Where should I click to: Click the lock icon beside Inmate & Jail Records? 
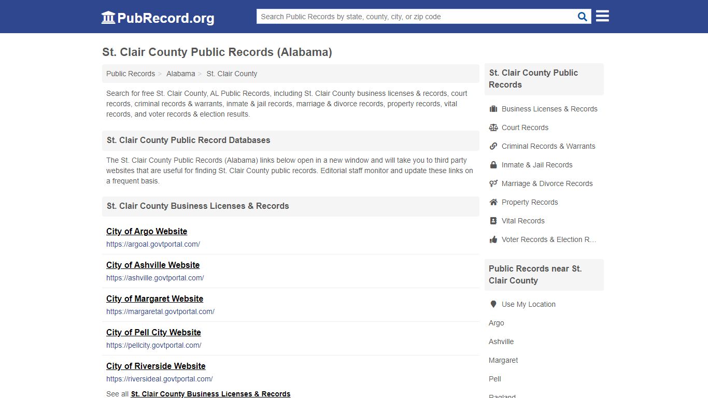coord(493,165)
